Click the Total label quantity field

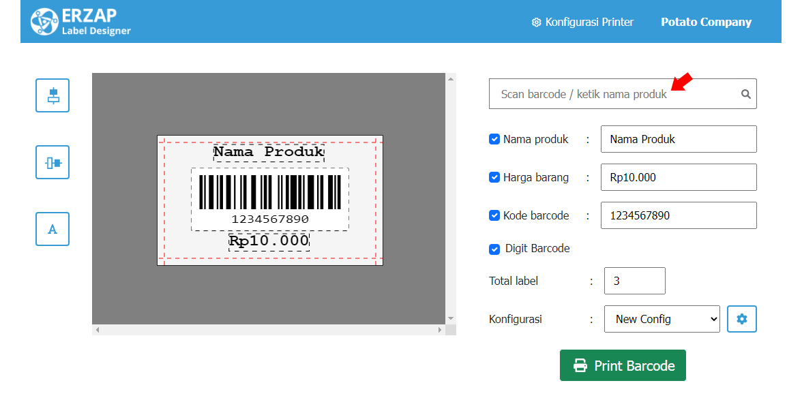[x=634, y=281]
